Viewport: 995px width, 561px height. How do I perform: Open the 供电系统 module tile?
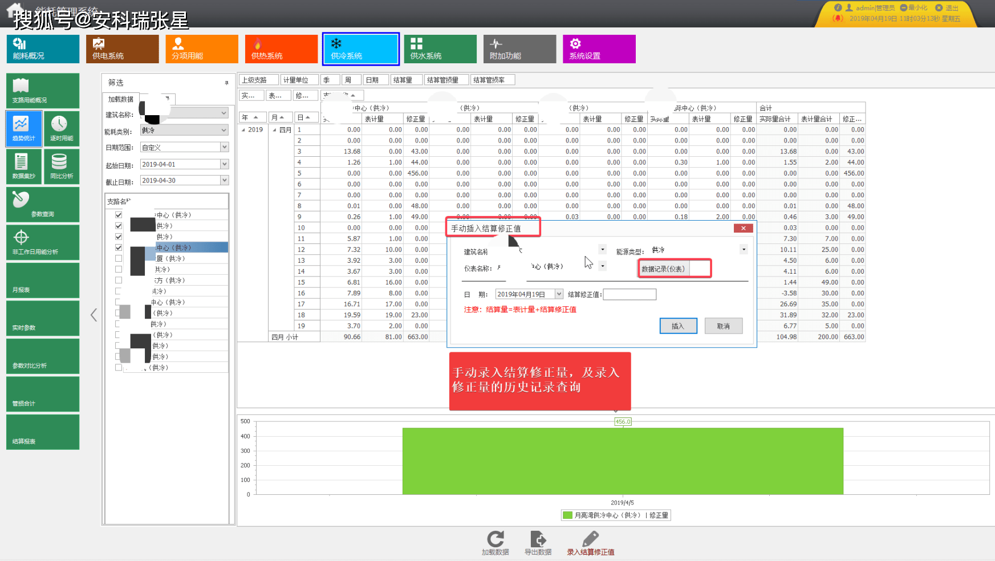[123, 49]
